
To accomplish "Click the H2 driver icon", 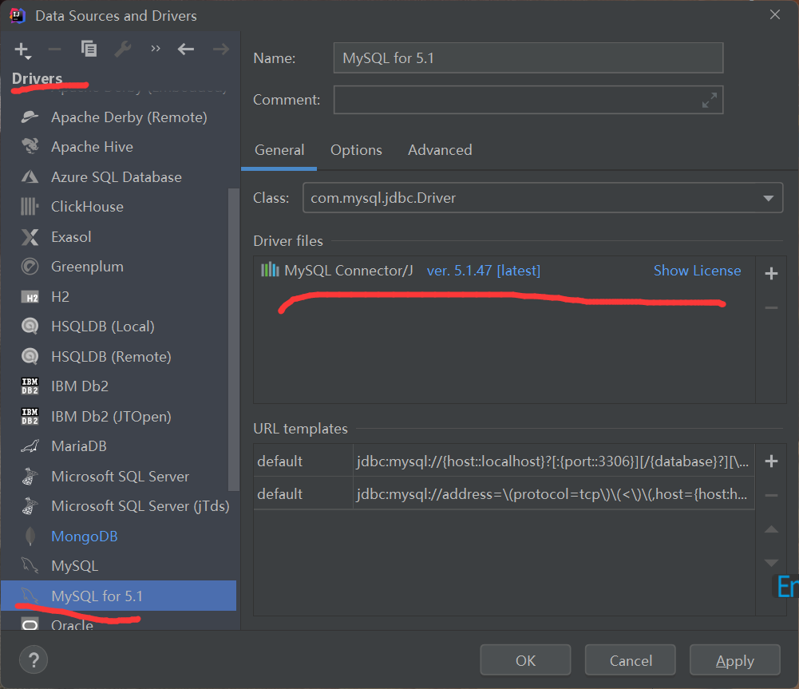I will [x=30, y=297].
